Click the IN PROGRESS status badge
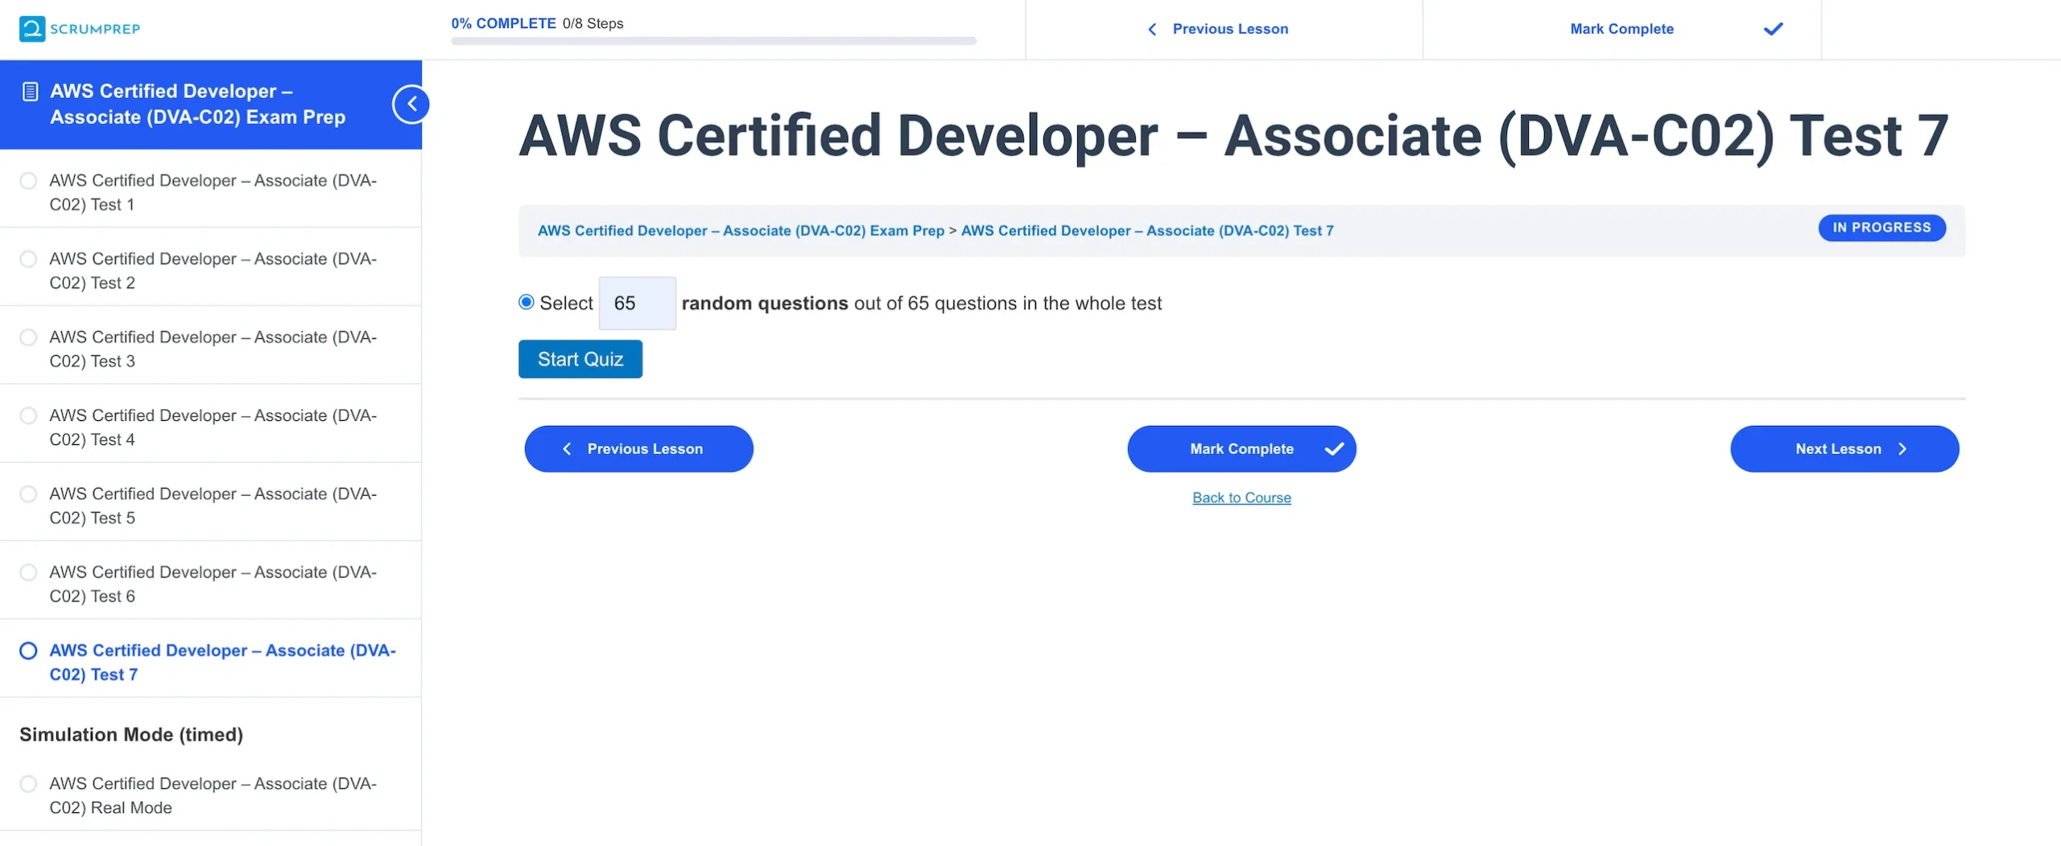2061x846 pixels. [1881, 228]
